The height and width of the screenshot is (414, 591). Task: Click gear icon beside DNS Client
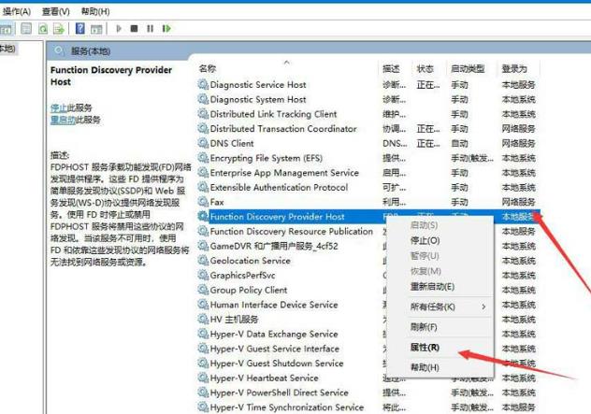(203, 144)
